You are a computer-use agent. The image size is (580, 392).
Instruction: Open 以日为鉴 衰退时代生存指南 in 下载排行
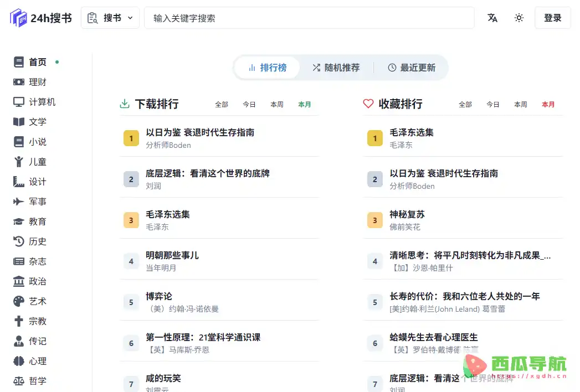[x=200, y=132]
